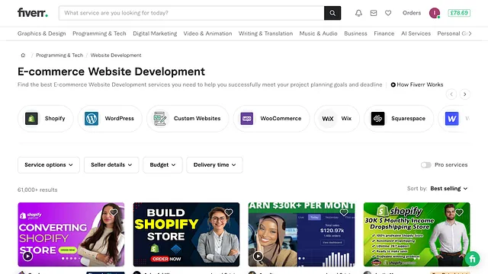Open saved lists heart icon in header
Viewport: 488px width, 274px height.
(388, 13)
